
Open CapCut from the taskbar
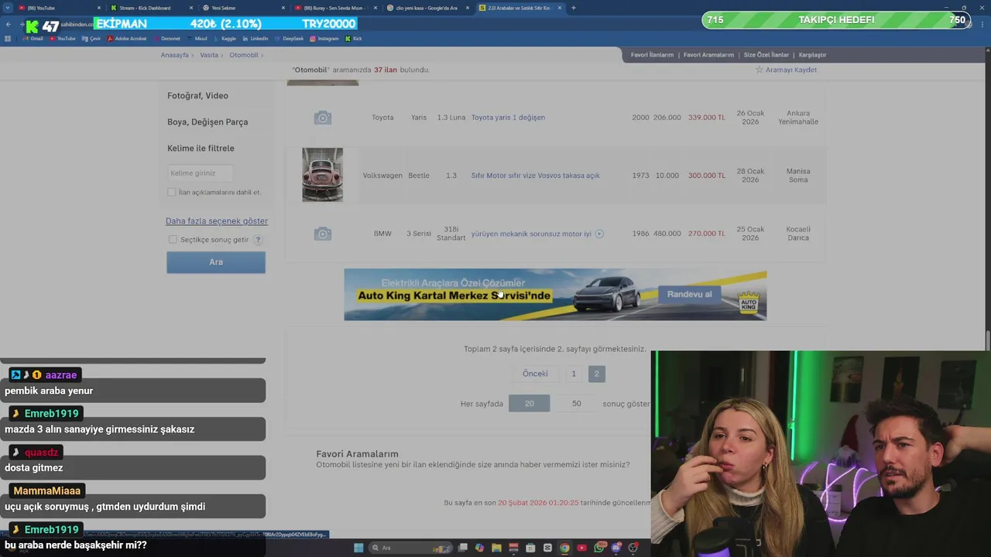547,548
